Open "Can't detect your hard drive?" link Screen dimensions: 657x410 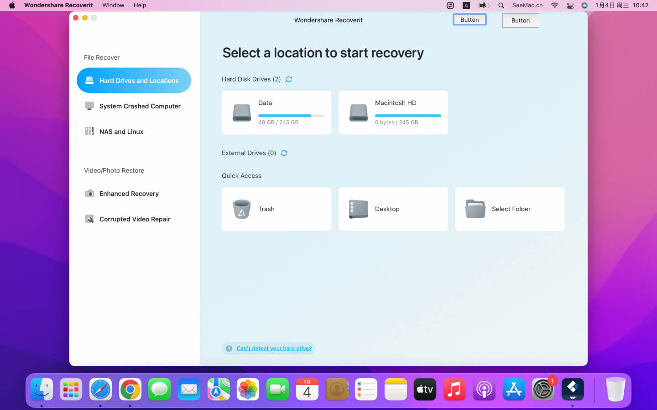coord(274,348)
